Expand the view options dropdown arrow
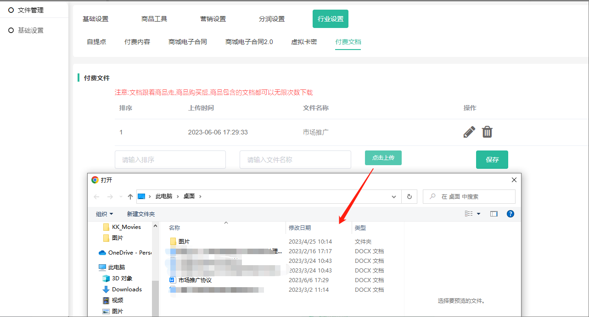This screenshot has height=317, width=589. pos(478,214)
